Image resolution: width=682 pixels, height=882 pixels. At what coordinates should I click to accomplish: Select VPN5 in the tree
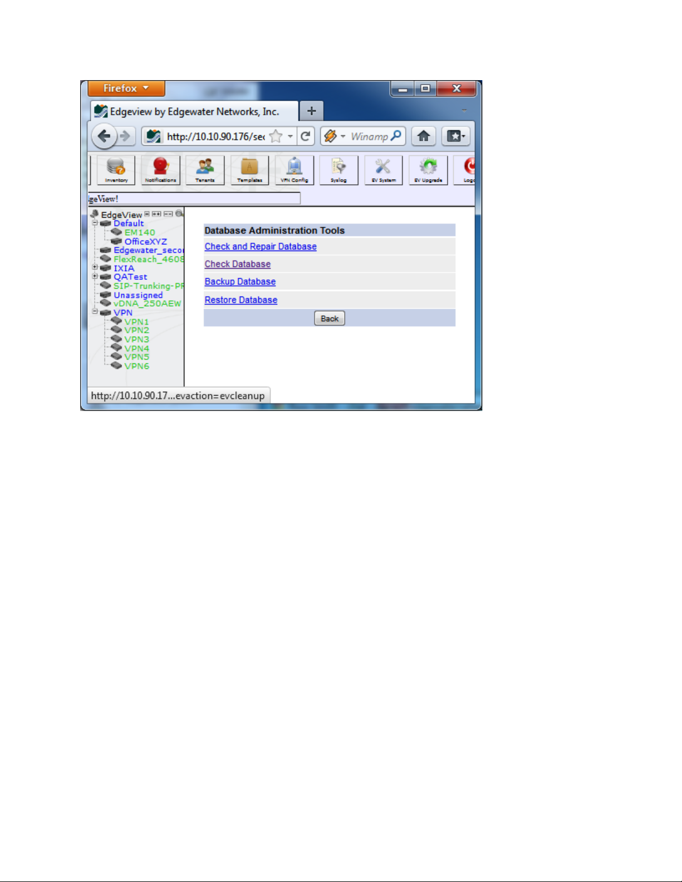point(137,357)
